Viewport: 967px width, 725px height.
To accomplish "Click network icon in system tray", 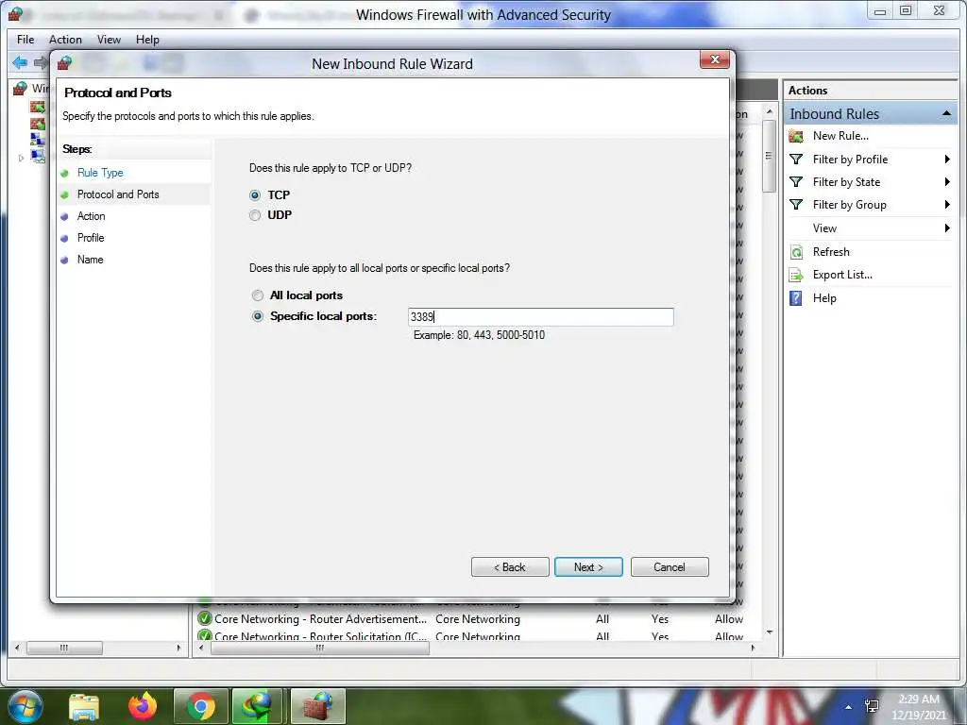I will (872, 706).
